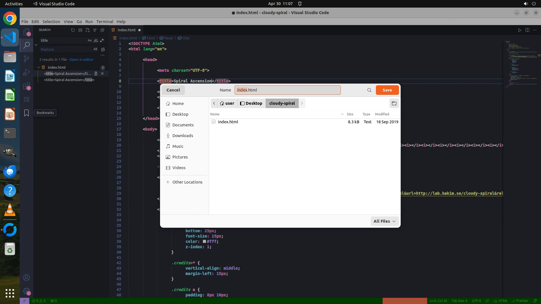Open the Terminal menu

coord(105,22)
